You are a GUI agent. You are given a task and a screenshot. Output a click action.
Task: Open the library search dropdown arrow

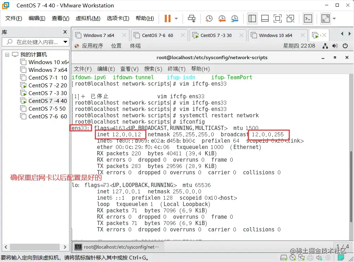[66, 42]
